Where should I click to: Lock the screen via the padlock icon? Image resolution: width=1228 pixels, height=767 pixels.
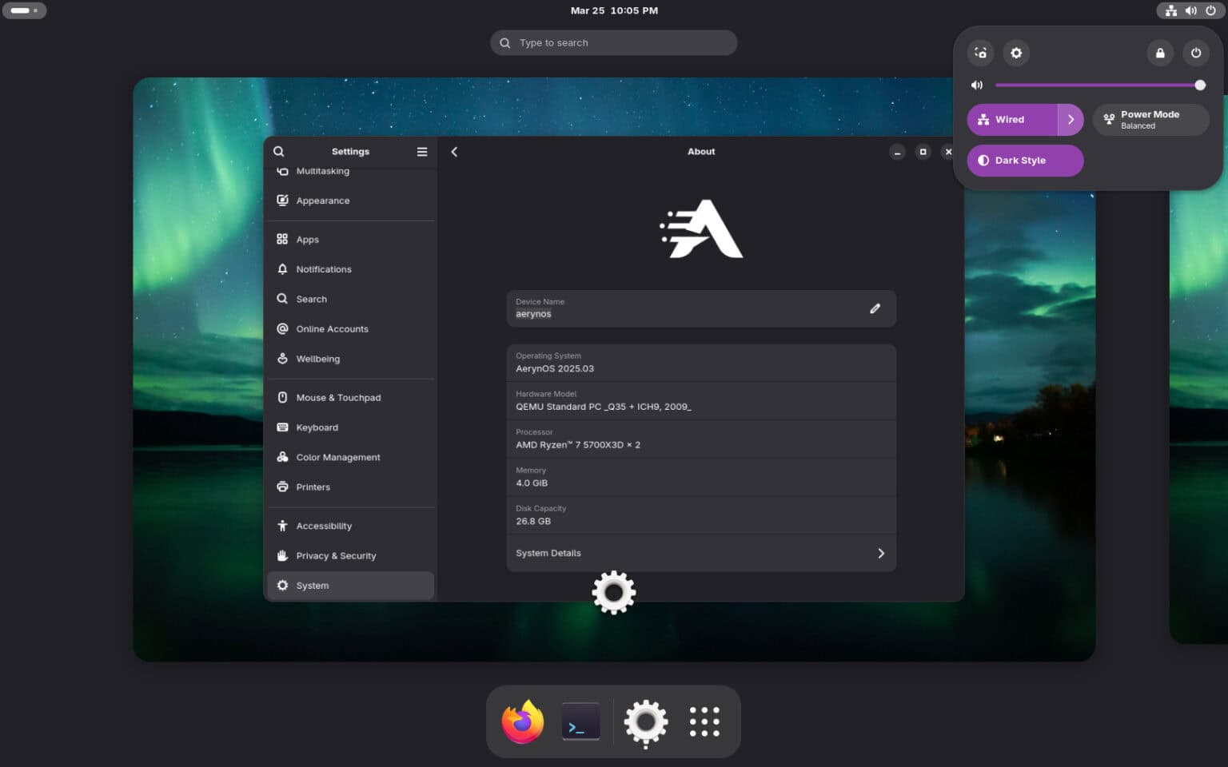pyautogui.click(x=1160, y=53)
